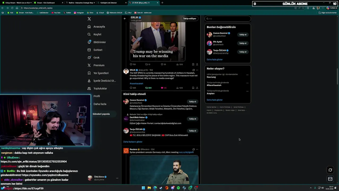
Task: Click Gönderi yayınla post button
Action: 101,114
